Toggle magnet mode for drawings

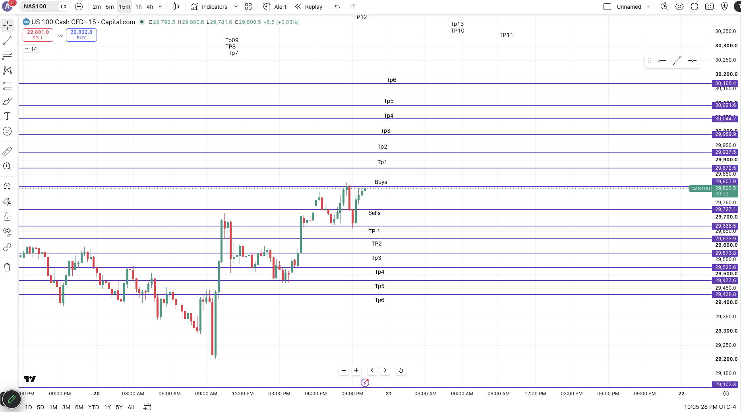(x=7, y=187)
